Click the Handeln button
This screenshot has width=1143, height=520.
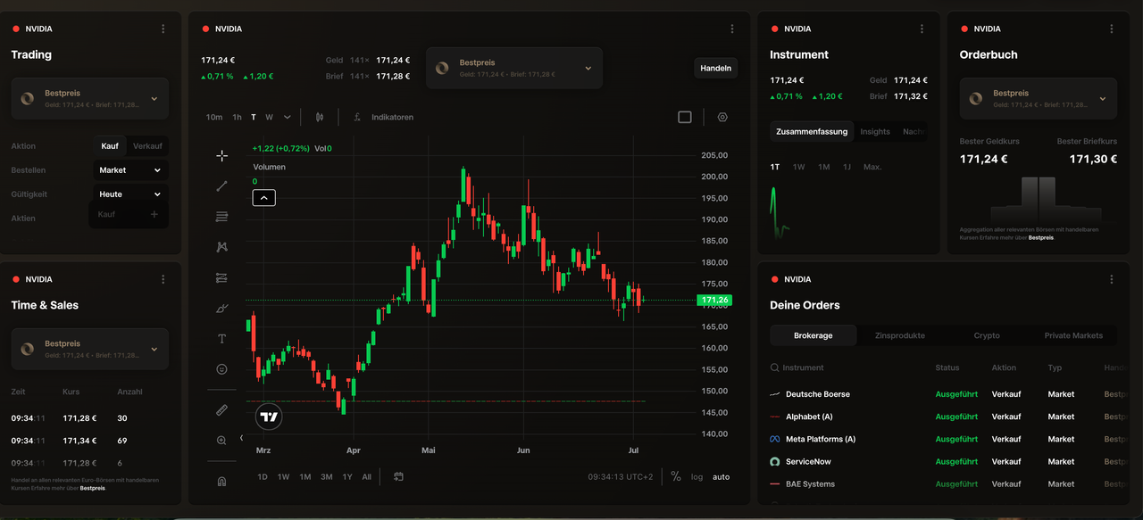click(x=716, y=68)
